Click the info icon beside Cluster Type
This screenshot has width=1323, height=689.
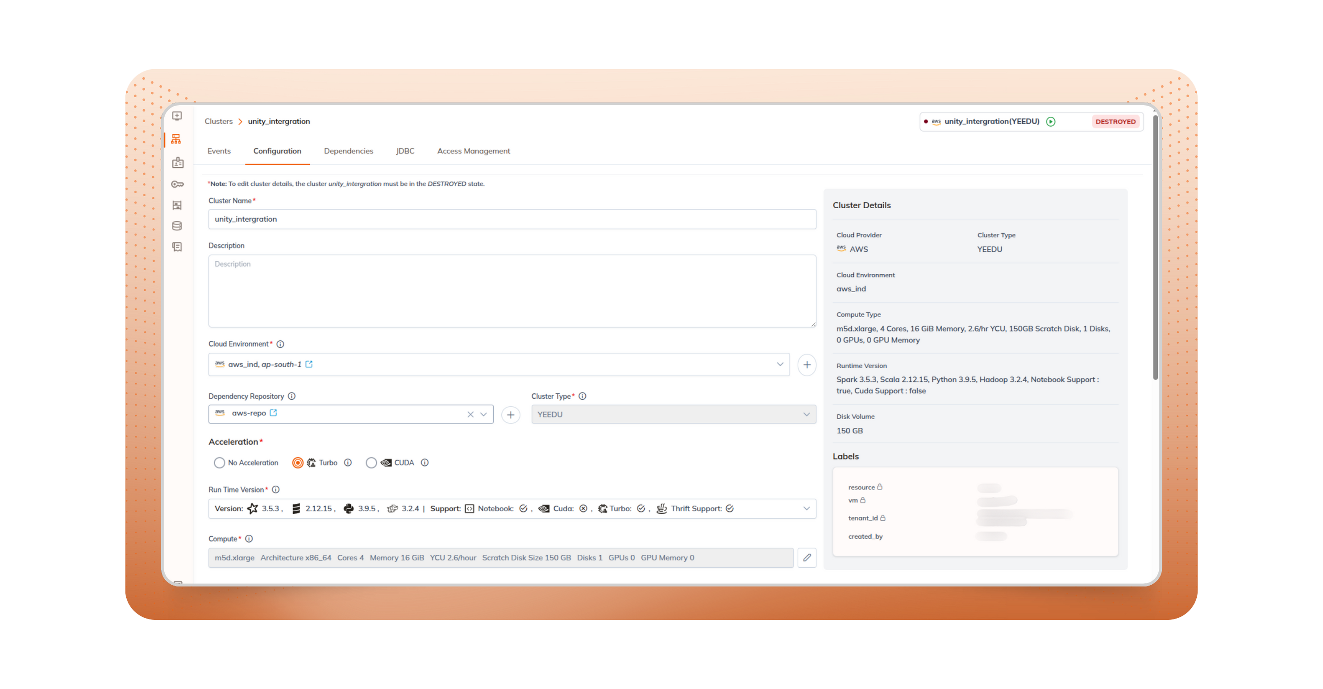click(x=582, y=396)
